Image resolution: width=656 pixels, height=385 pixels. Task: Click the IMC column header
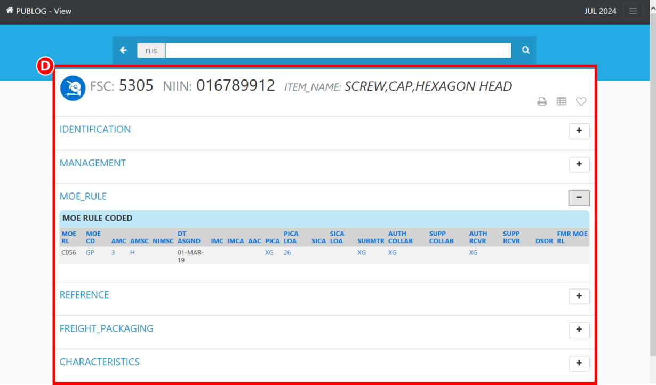click(217, 241)
